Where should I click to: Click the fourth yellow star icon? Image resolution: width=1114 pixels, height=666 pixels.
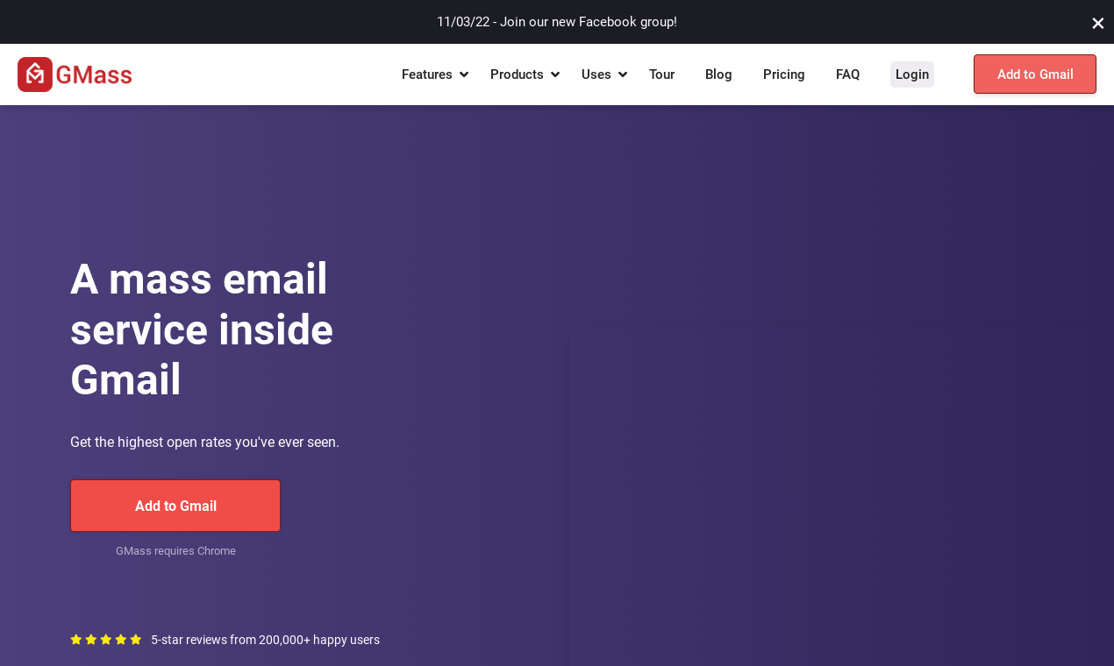pyautogui.click(x=121, y=640)
